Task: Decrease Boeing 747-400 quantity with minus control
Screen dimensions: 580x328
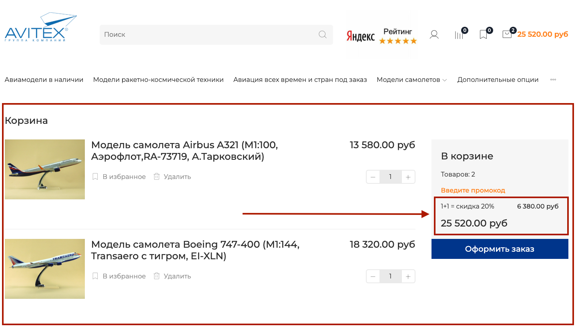Action: tap(373, 276)
